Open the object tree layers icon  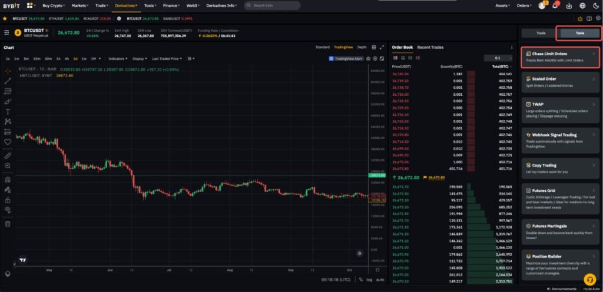coord(7,274)
